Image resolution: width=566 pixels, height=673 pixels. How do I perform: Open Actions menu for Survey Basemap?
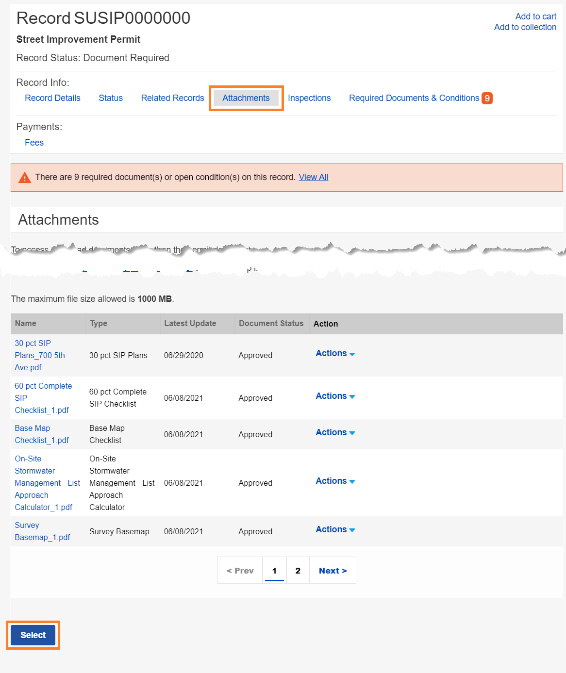pyautogui.click(x=334, y=529)
